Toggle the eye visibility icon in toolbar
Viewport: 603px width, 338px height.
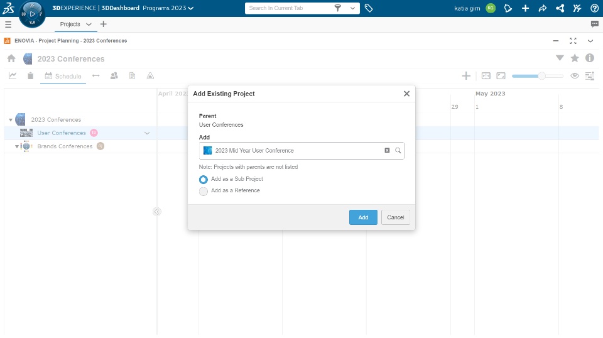[574, 76]
